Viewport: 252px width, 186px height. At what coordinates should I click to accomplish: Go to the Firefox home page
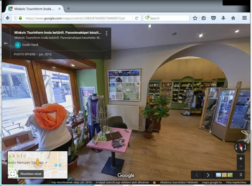(x=233, y=18)
